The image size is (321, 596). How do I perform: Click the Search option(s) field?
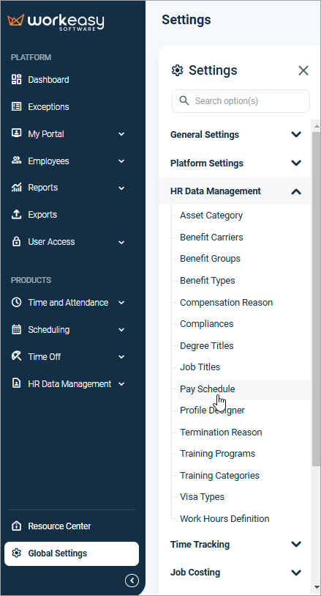coord(241,101)
